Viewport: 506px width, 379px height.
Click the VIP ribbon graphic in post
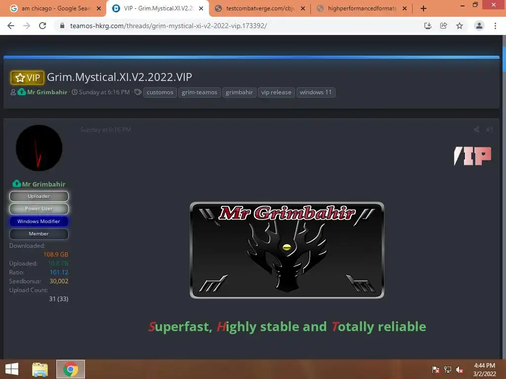point(473,156)
